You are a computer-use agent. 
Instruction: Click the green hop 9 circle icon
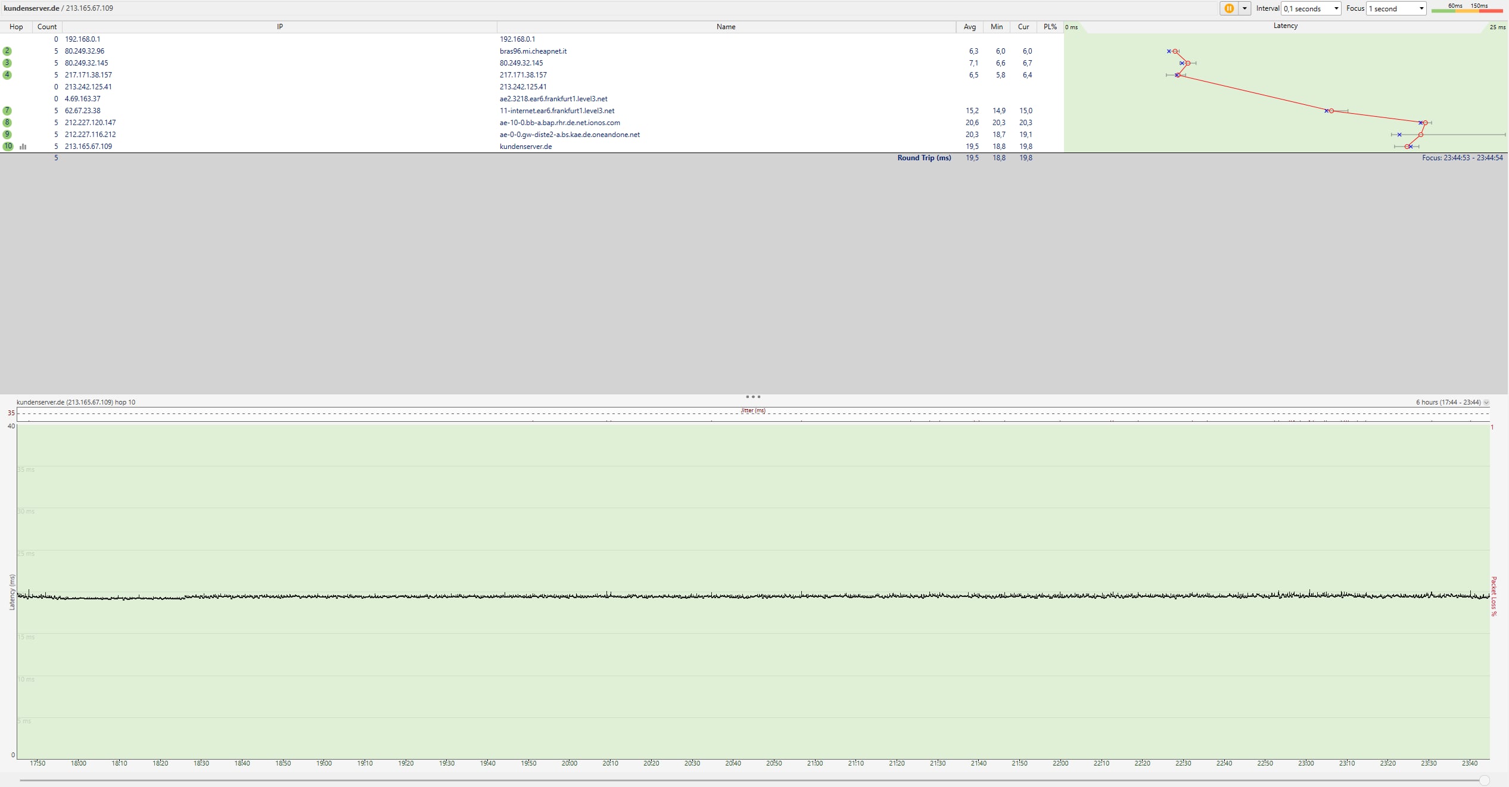pos(7,135)
